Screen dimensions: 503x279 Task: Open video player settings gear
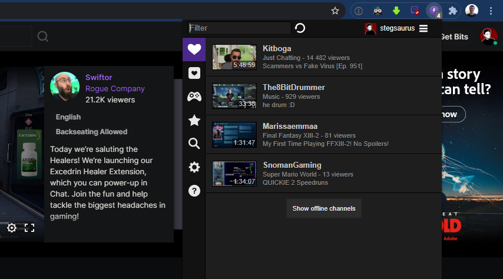click(x=11, y=228)
